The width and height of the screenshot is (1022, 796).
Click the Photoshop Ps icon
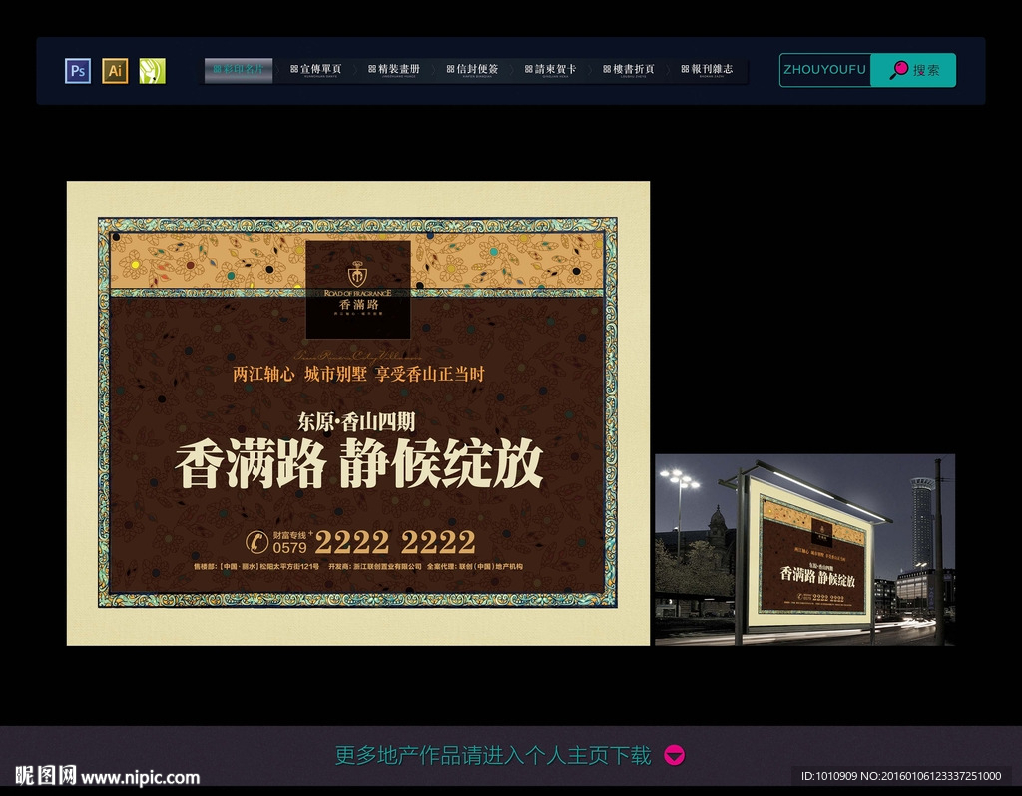click(x=78, y=71)
